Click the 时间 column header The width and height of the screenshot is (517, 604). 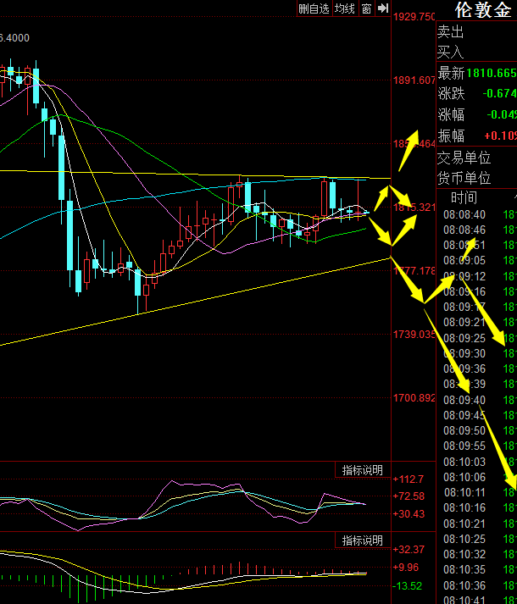(464, 198)
